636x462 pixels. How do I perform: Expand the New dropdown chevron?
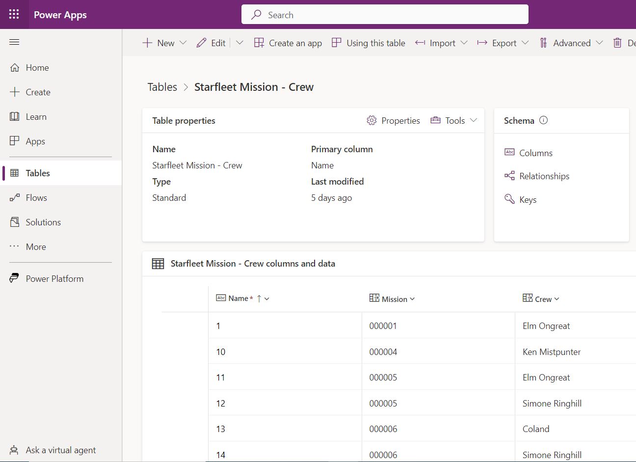click(x=183, y=43)
